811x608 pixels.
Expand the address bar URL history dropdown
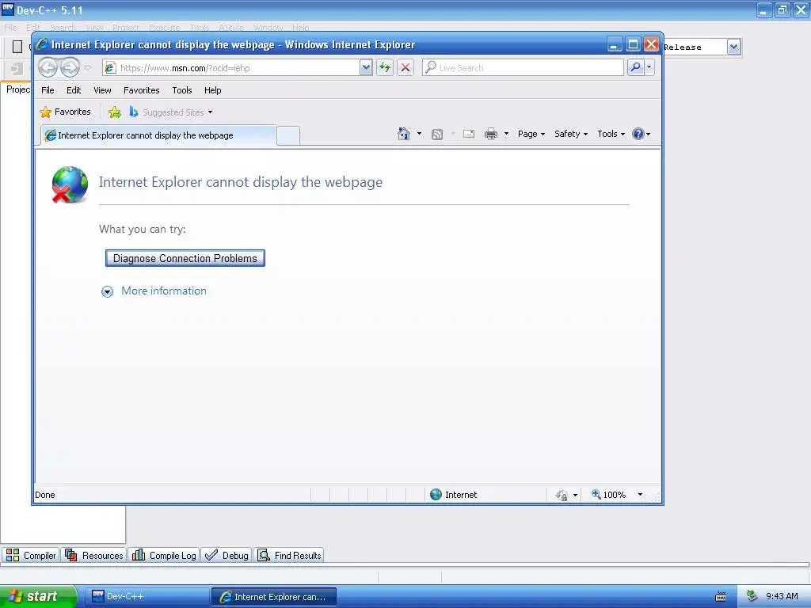click(366, 67)
